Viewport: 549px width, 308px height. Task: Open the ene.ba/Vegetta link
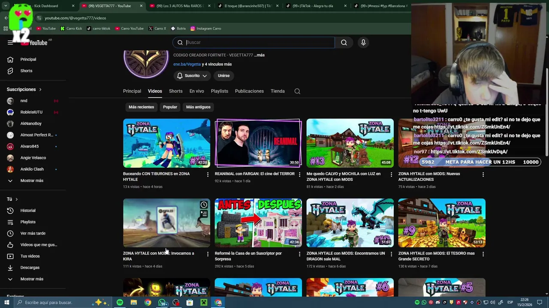187,64
